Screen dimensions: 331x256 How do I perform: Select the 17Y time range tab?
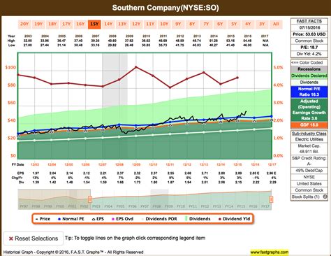pyautogui.click(x=66, y=24)
